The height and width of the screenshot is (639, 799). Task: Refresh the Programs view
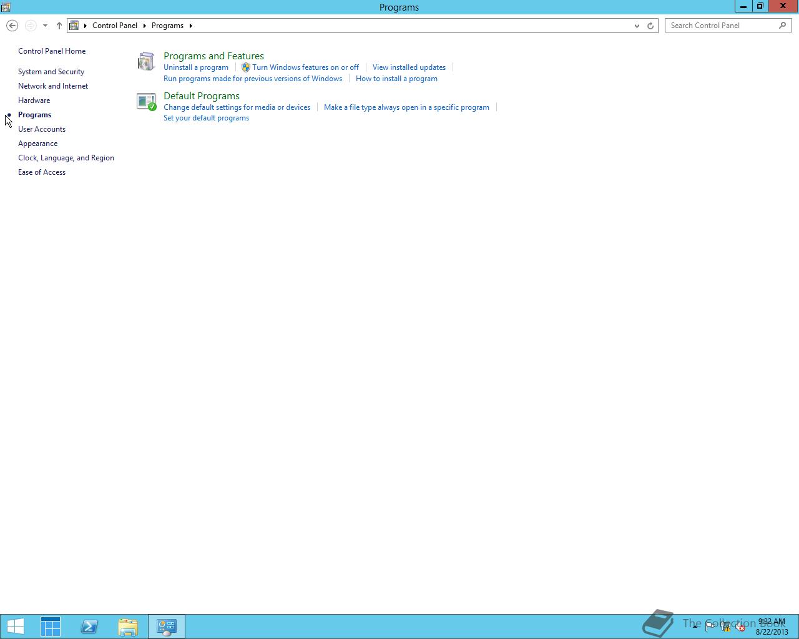(650, 26)
